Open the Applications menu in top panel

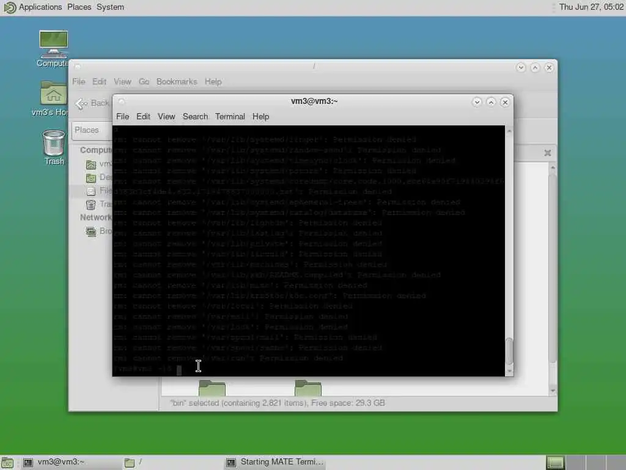(40, 7)
